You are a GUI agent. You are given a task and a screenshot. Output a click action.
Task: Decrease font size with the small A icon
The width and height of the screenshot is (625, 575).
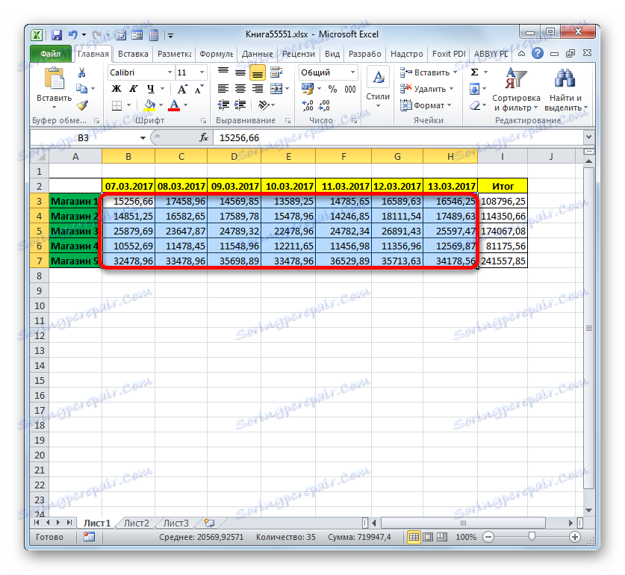point(199,89)
